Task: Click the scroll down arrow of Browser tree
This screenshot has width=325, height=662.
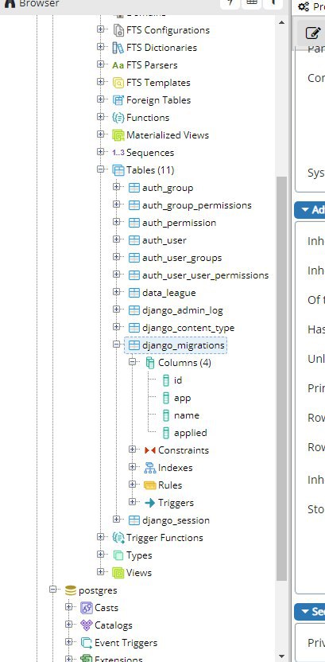Action: coord(282,656)
